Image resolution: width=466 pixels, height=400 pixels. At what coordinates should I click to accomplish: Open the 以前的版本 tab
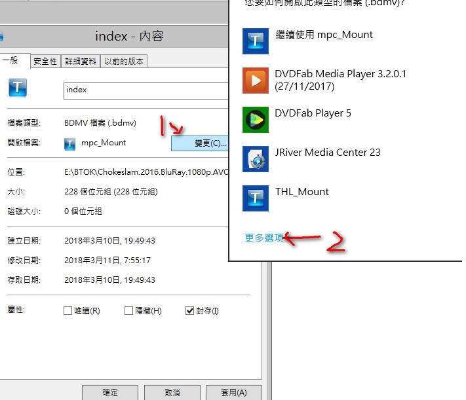click(124, 62)
